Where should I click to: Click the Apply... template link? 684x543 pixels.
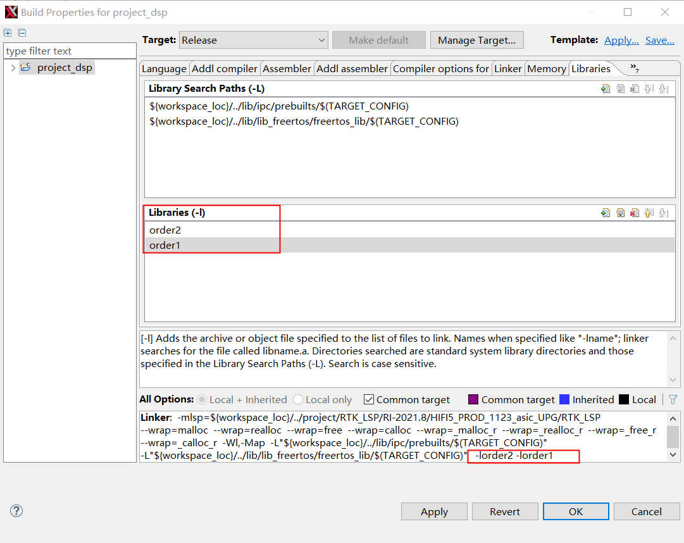(x=621, y=40)
